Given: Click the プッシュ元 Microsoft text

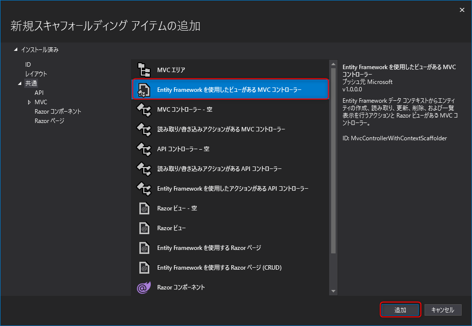Looking at the screenshot, I should point(367,82).
